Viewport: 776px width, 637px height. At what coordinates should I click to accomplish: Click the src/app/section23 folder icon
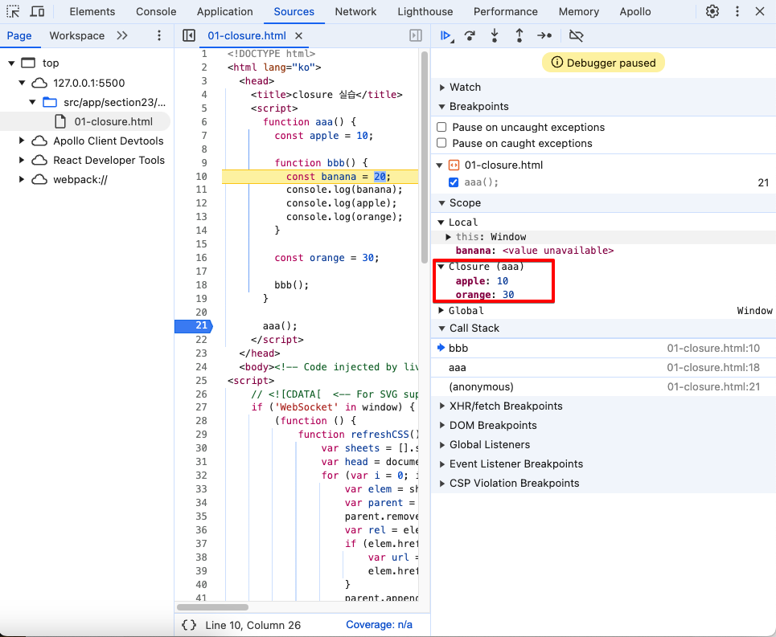pos(50,102)
